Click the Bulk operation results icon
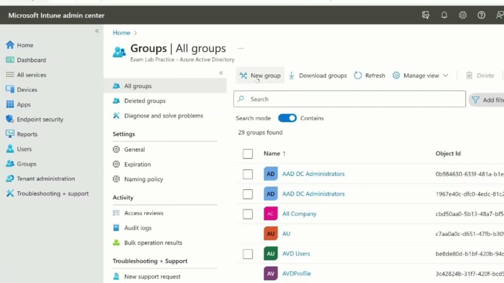 (116, 243)
